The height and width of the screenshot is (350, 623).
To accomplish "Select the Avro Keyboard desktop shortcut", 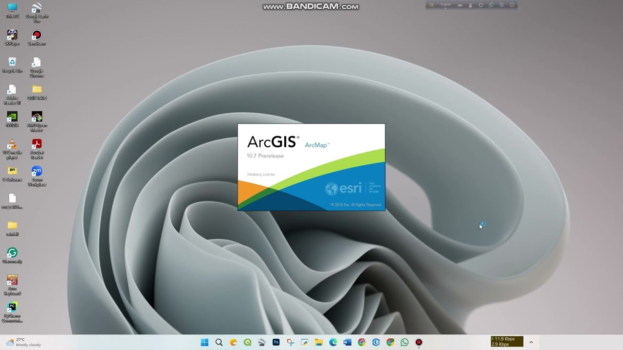I will tap(12, 284).
